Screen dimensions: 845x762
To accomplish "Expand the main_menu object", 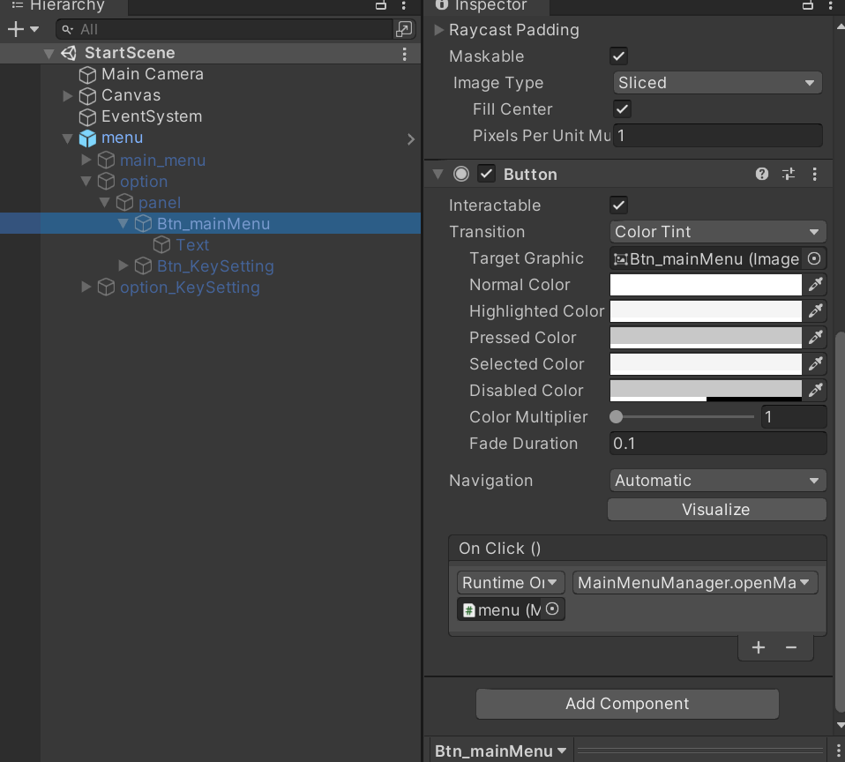I will click(x=86, y=160).
